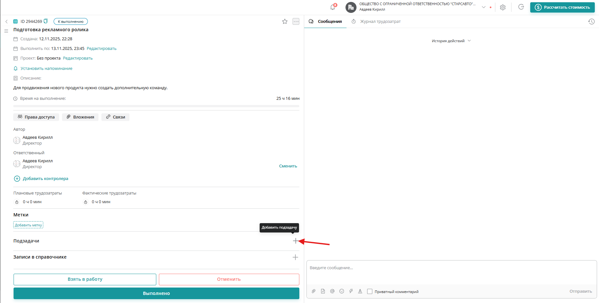Open the Права доступа section
The image size is (599, 303).
[36, 117]
